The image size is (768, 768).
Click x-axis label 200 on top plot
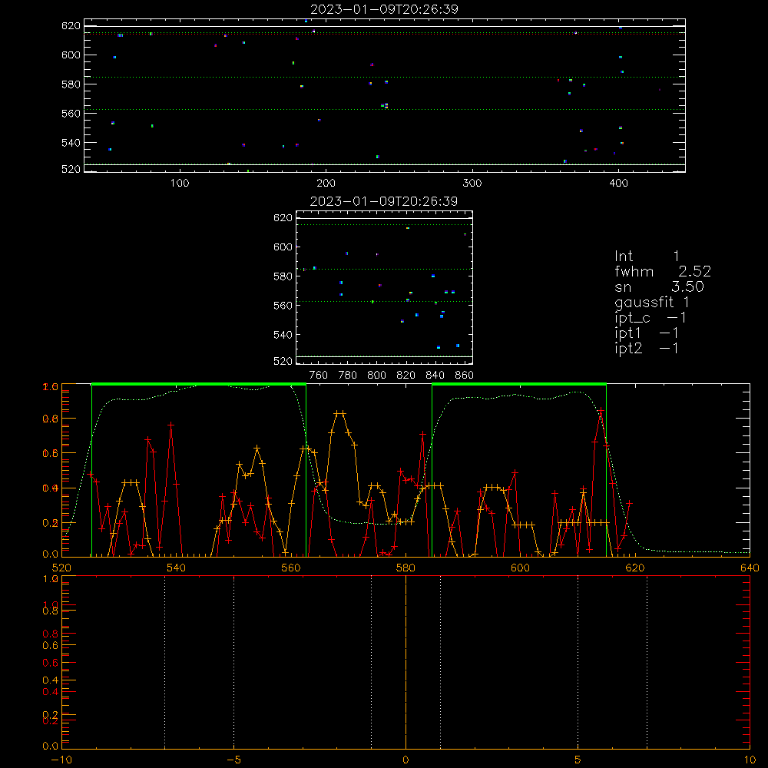pyautogui.click(x=326, y=184)
